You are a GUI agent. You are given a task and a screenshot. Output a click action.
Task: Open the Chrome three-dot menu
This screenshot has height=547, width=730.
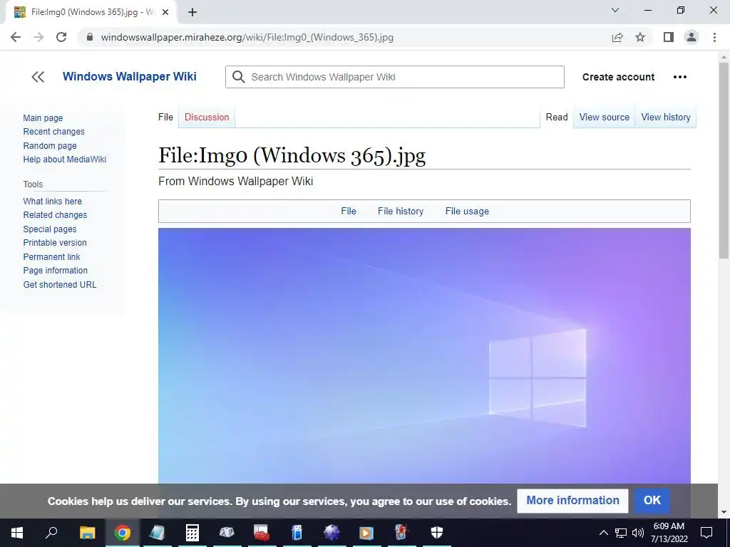(714, 37)
